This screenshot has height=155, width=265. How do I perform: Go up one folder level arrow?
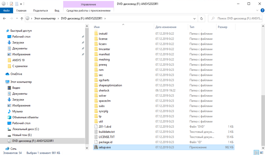click(22, 19)
